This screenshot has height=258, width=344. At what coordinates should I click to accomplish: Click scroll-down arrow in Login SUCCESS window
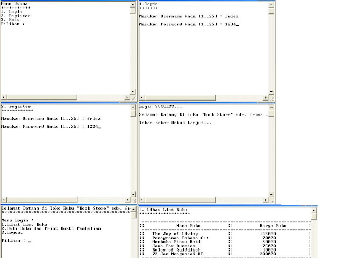(x=271, y=194)
